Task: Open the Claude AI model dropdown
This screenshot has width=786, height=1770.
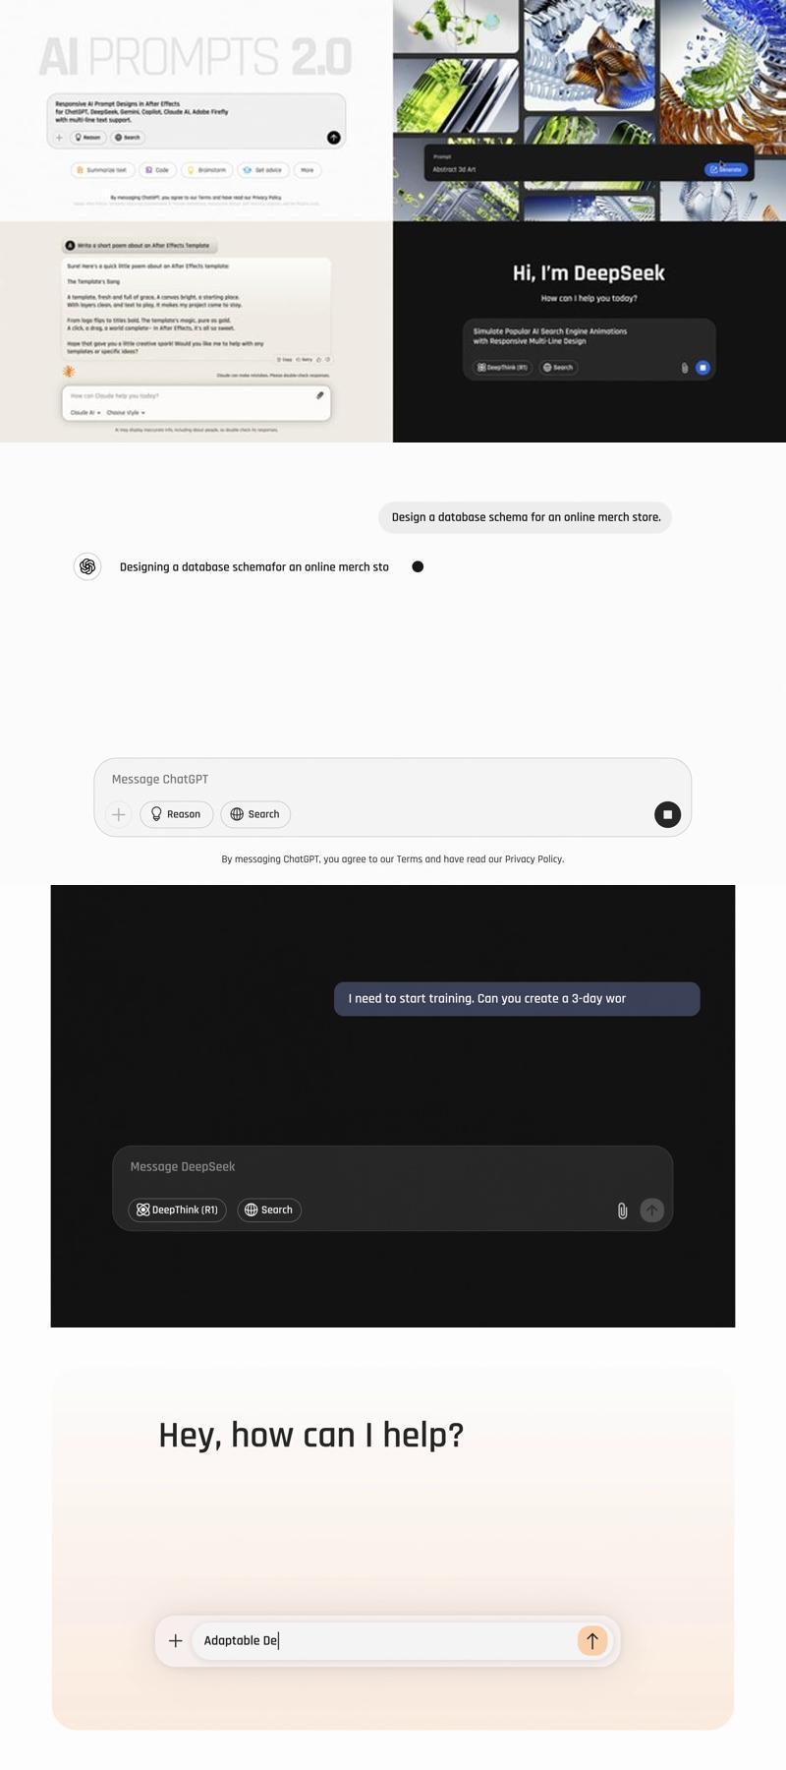Action: (85, 413)
